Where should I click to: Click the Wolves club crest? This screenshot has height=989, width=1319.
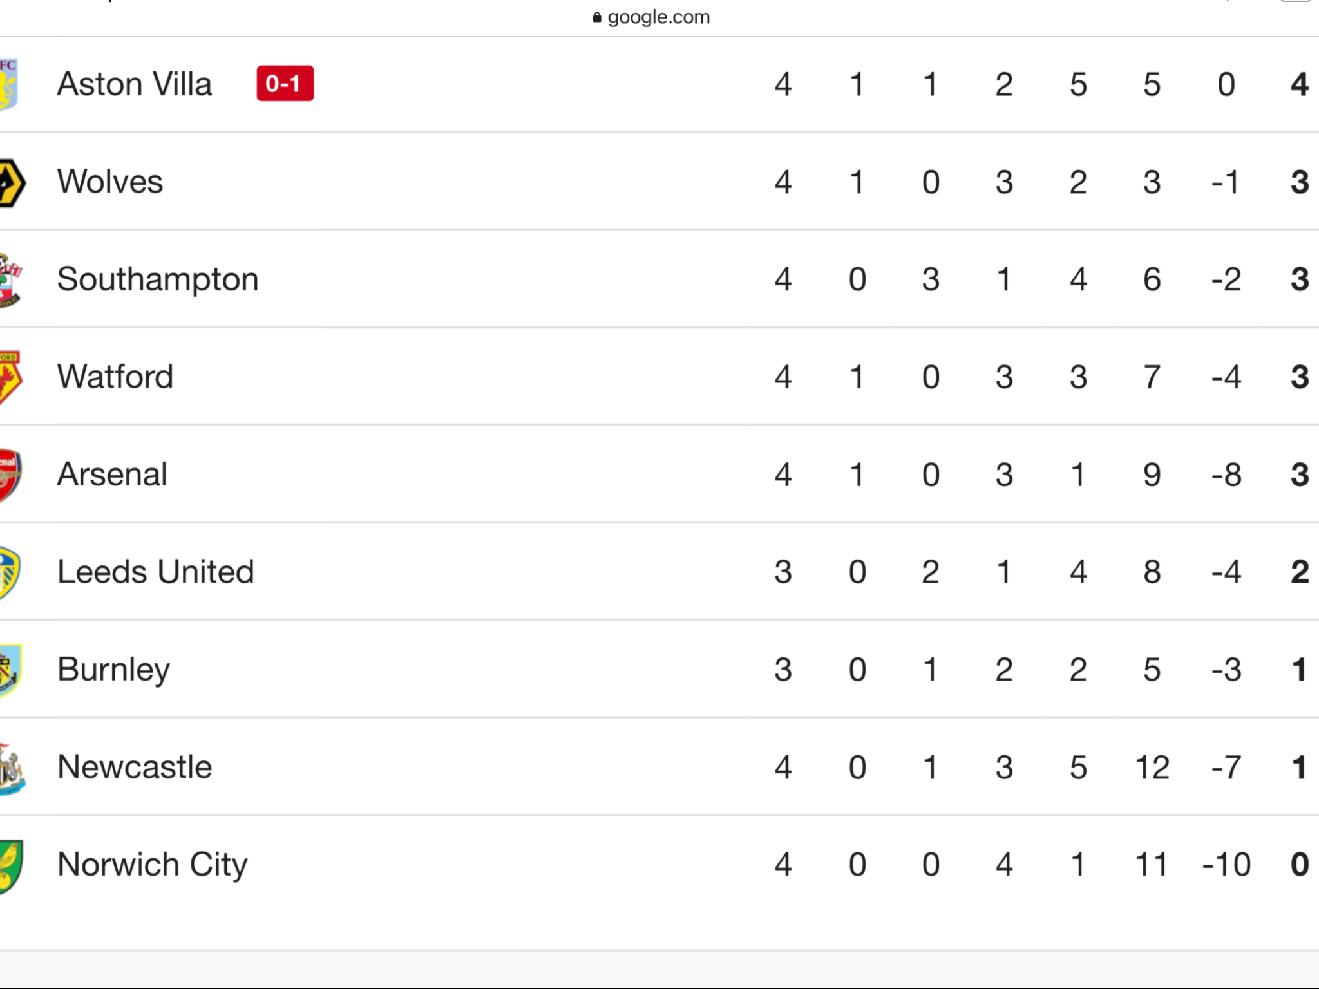pyautogui.click(x=12, y=183)
